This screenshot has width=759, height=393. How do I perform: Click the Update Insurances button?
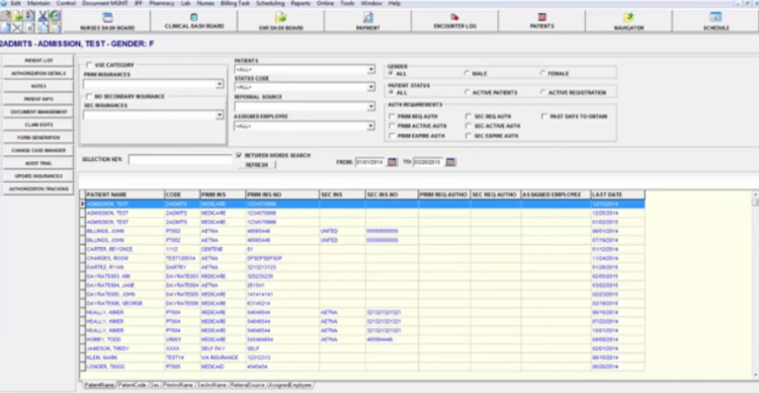39,176
